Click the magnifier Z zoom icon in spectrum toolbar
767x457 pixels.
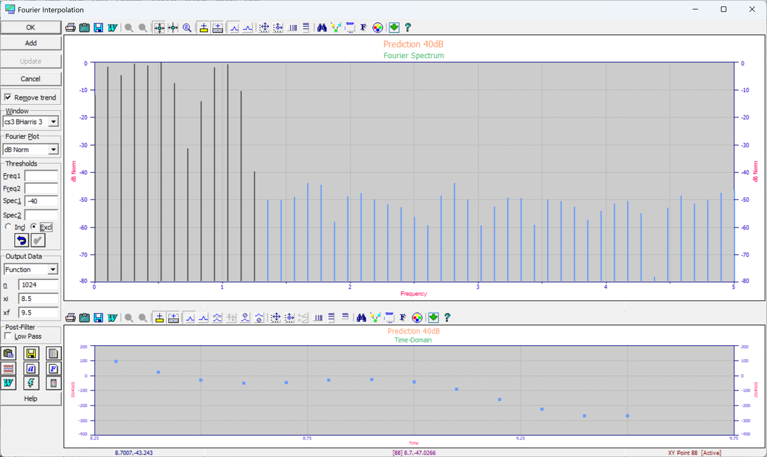(187, 28)
